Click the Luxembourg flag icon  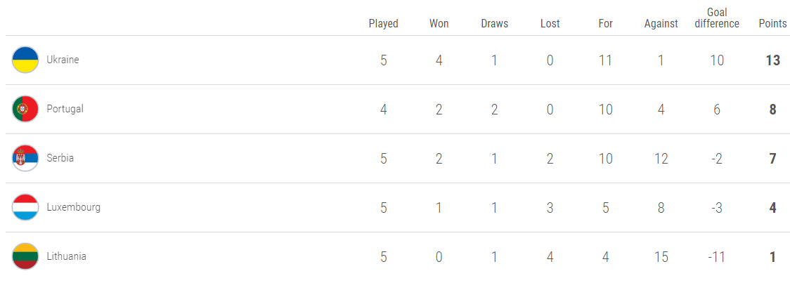click(x=25, y=208)
